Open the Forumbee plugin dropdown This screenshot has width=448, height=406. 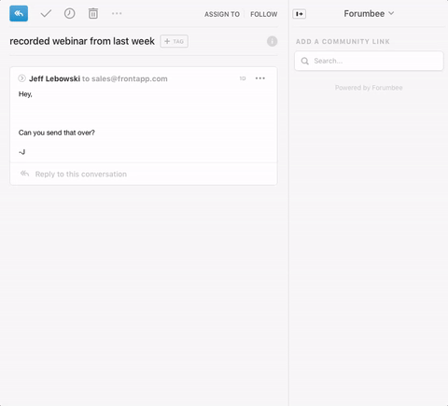click(369, 14)
